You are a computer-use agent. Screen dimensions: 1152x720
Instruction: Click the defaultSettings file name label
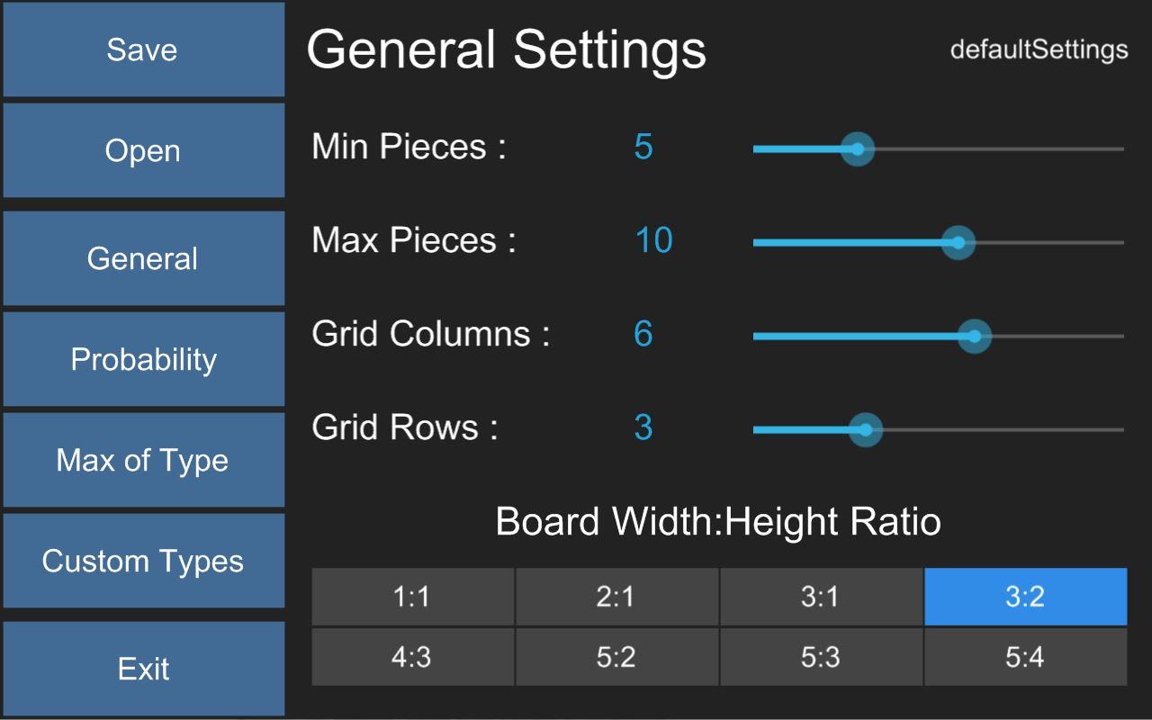pyautogui.click(x=1039, y=49)
